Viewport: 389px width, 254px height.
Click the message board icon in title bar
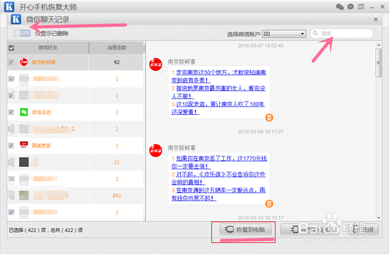pos(361,6)
